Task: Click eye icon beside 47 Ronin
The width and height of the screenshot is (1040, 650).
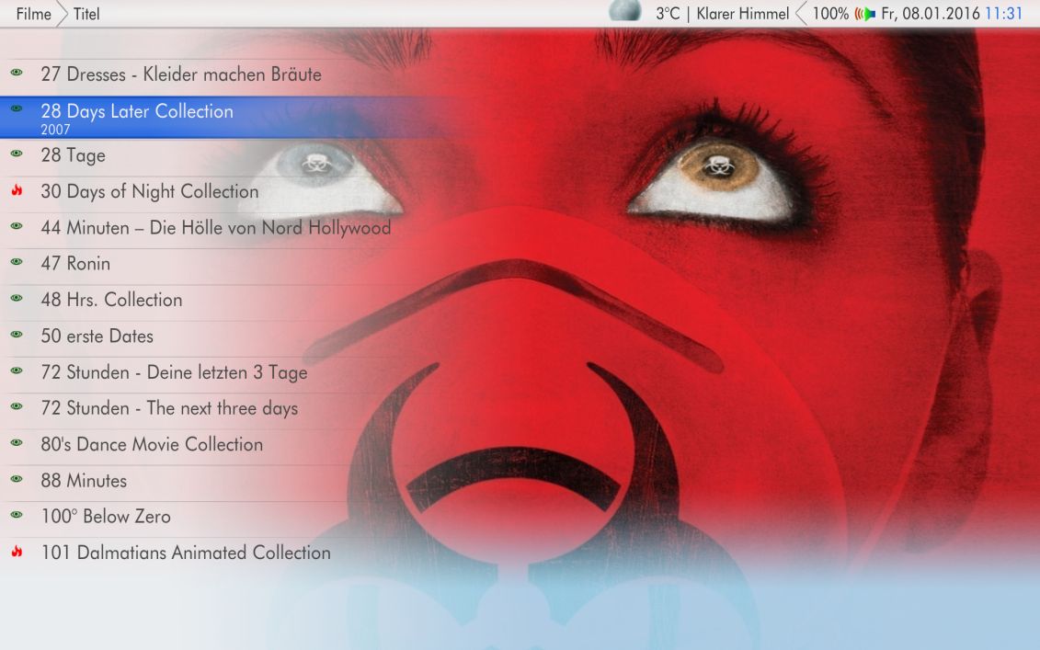Action: coord(17,261)
